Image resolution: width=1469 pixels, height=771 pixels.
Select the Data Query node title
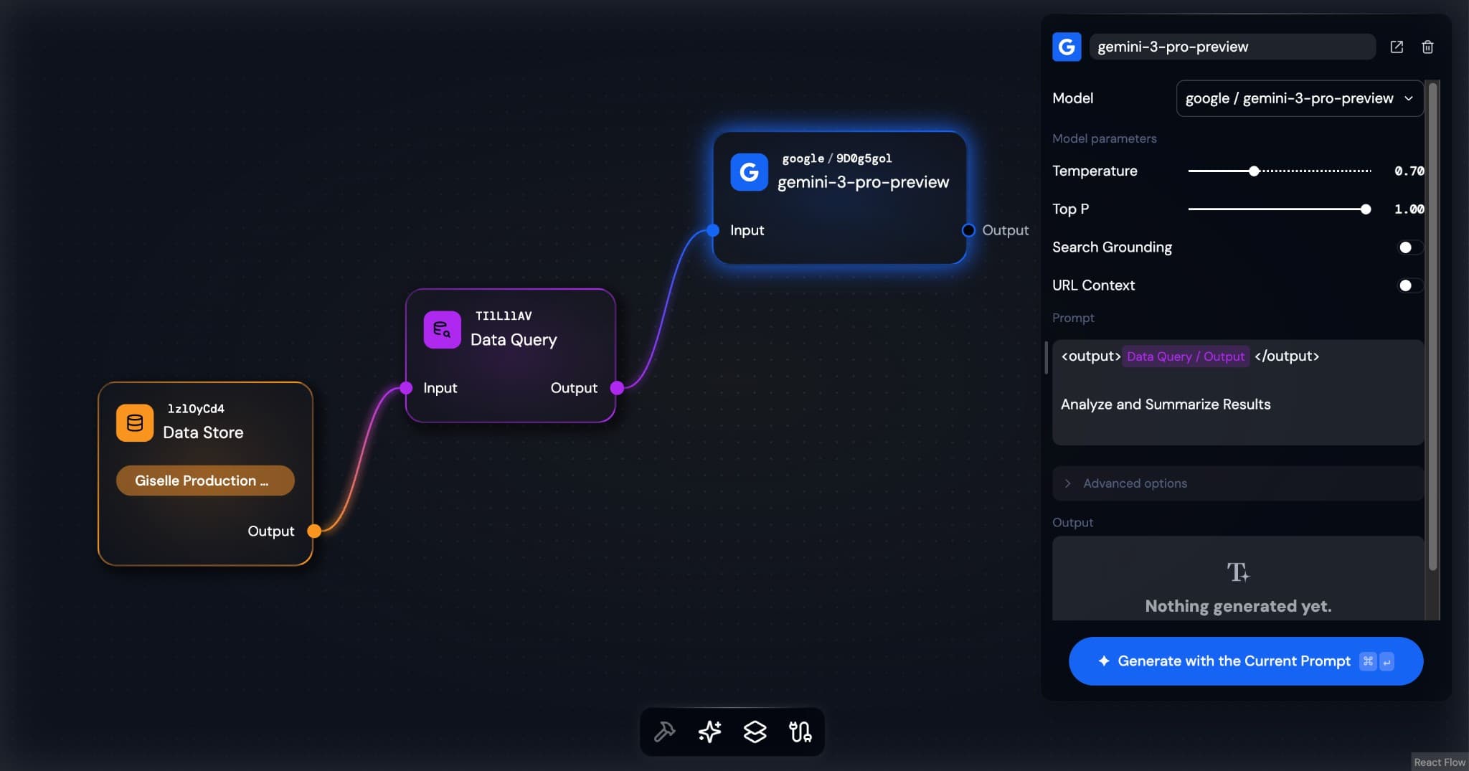tap(514, 340)
